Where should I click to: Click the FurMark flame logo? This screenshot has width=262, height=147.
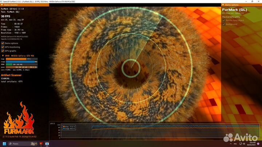coord(19,118)
